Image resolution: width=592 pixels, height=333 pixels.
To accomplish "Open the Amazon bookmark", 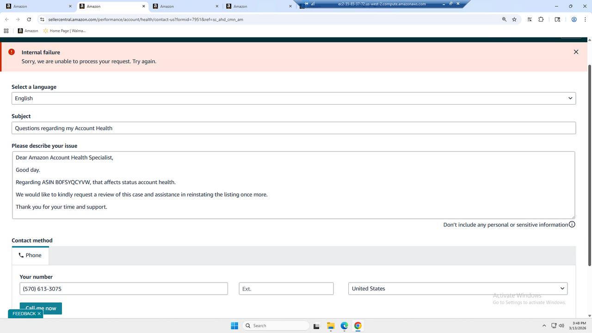I will pyautogui.click(x=28, y=31).
